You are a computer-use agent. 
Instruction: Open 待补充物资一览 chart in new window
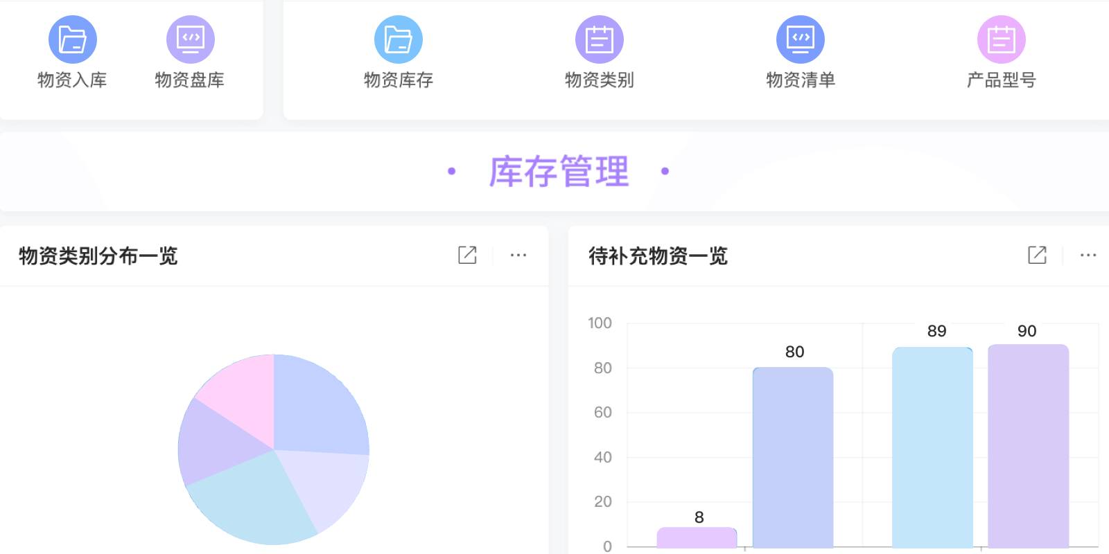click(1037, 255)
